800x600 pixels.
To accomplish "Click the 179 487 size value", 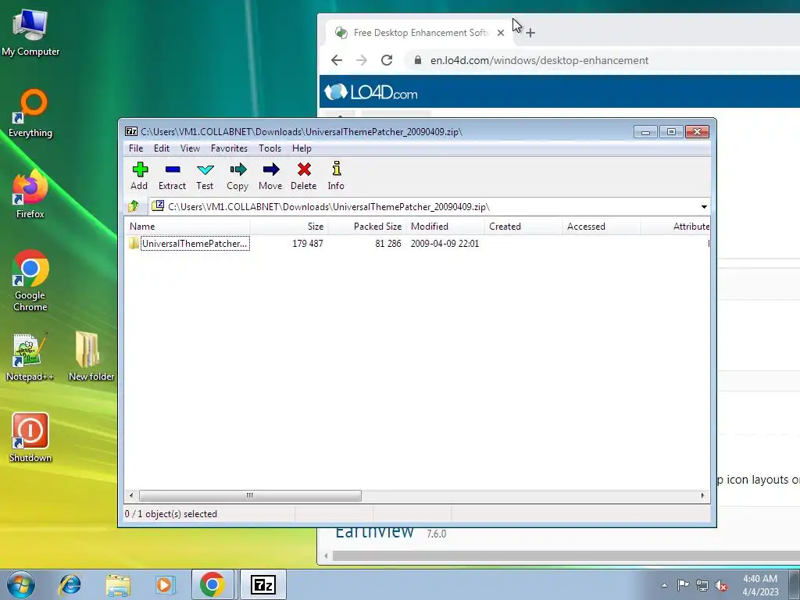I will coord(307,244).
